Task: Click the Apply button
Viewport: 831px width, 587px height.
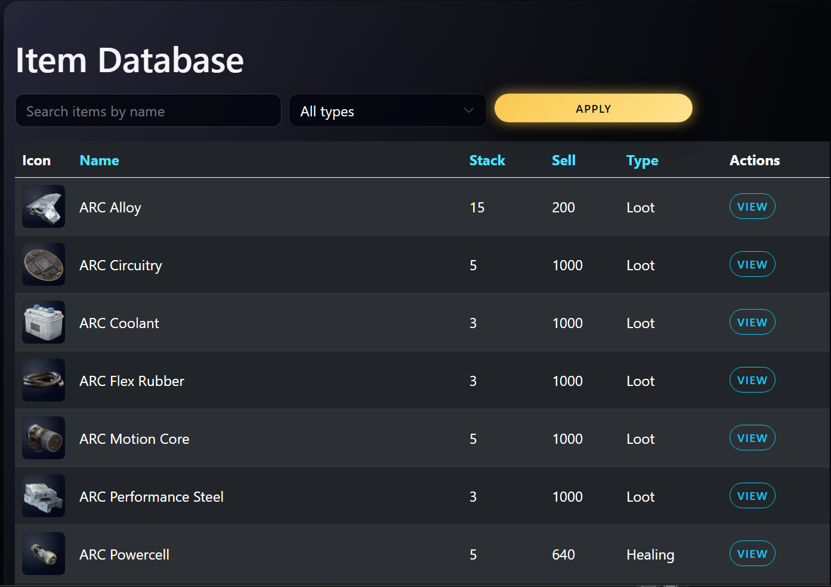Action: coord(594,108)
